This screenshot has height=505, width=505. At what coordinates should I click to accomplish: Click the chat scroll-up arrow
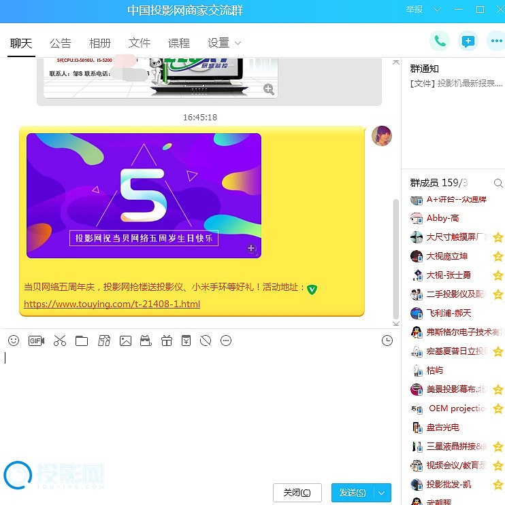396,62
